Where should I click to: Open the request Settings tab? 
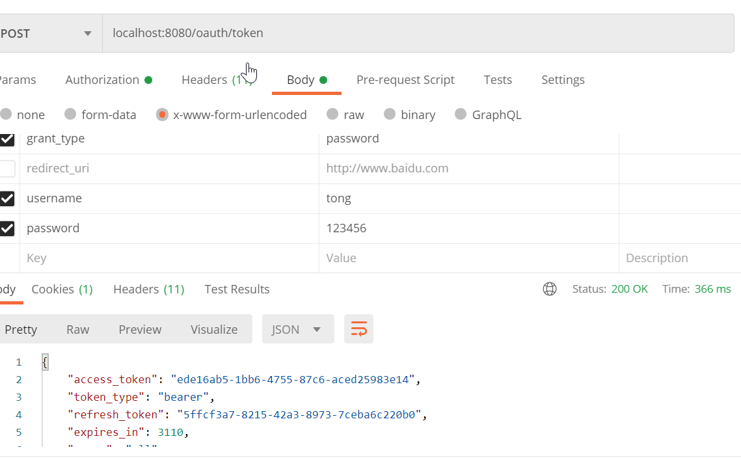563,80
